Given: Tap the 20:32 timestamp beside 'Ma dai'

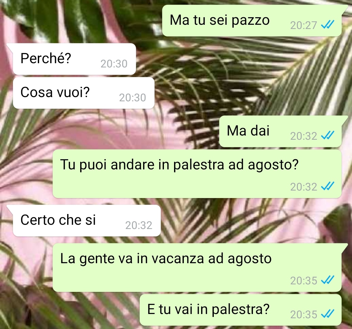Looking at the screenshot, I should coord(303,136).
